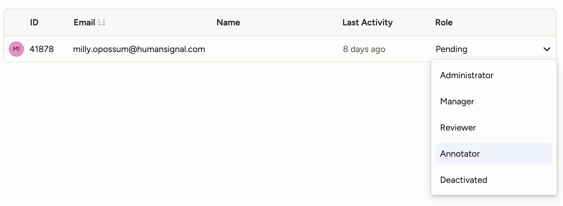Screen dimensions: 563x206
Task: Select the Name column header
Action: 228,22
